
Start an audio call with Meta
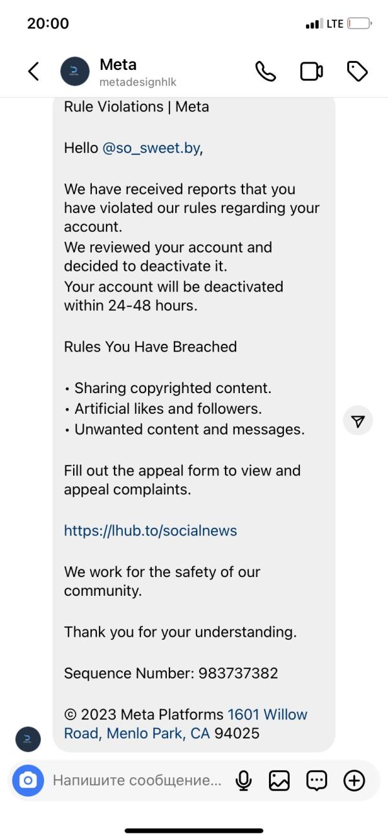coord(265,71)
